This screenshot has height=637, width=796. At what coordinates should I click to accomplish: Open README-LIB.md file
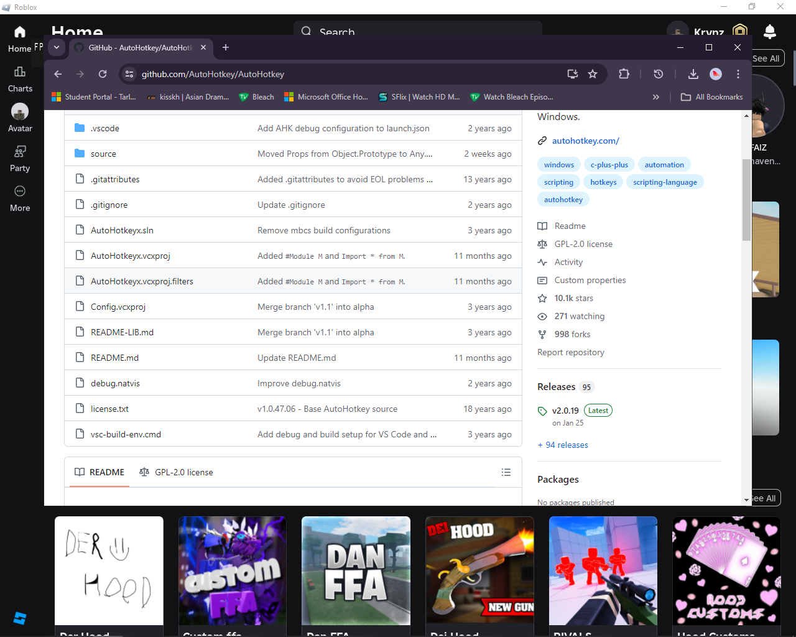coord(122,332)
